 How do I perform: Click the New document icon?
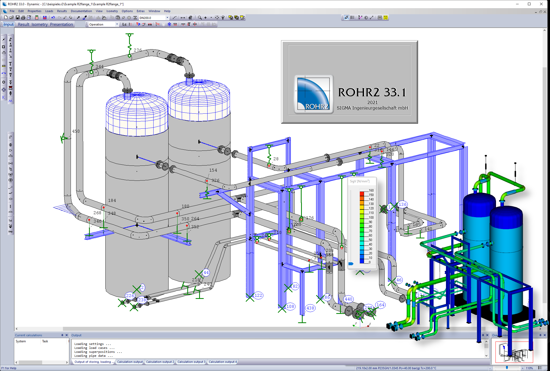6,18
